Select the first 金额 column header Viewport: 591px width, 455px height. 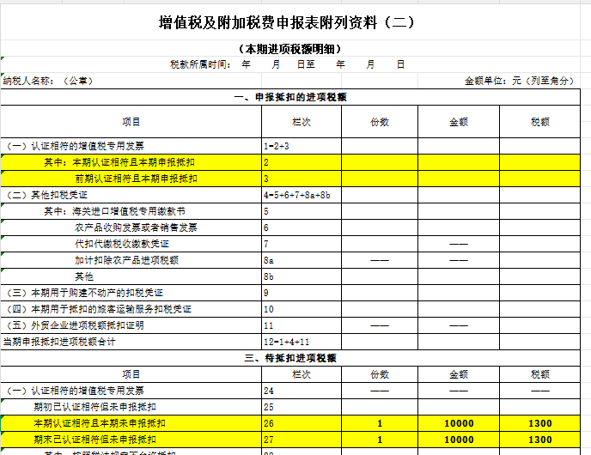tap(459, 122)
